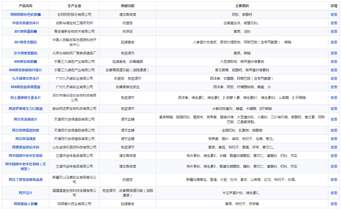Click the 产品名称 column header
The image size is (341, 209).
[x=26, y=6]
